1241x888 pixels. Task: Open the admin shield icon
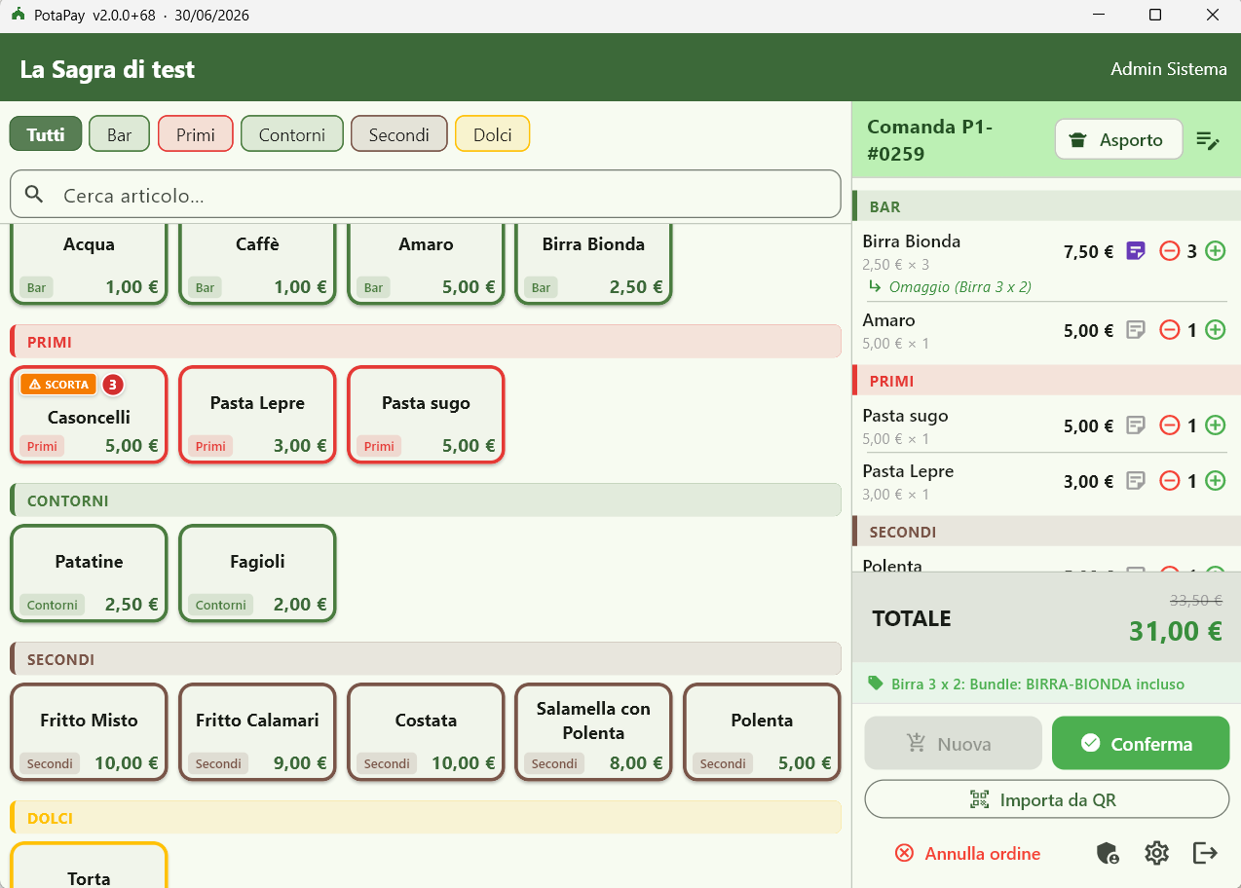(x=1108, y=854)
